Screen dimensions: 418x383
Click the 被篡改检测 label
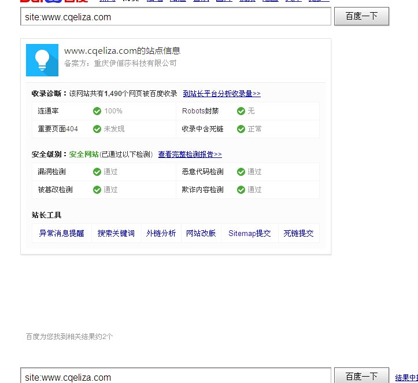[55, 190]
